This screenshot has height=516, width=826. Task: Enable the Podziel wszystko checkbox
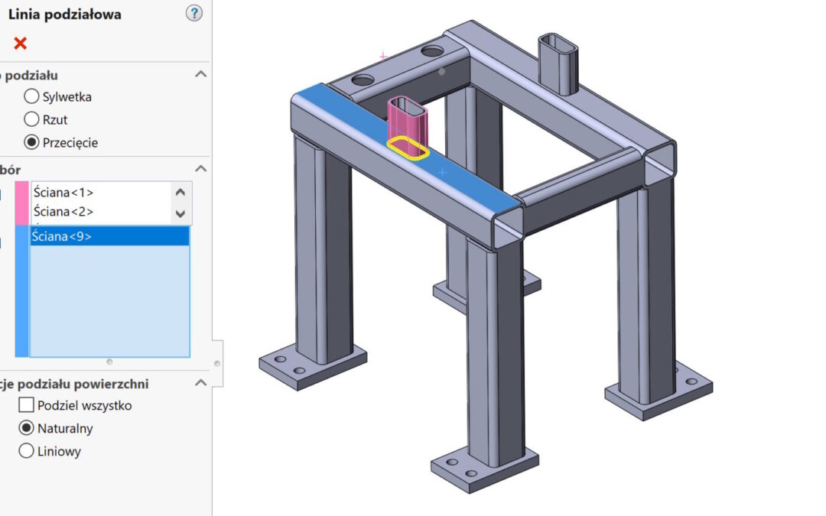26,405
